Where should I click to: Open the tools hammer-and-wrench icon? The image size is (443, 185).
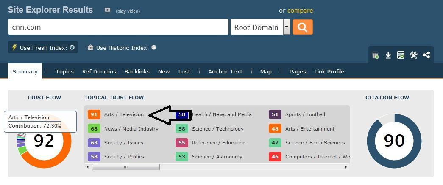pos(413,55)
